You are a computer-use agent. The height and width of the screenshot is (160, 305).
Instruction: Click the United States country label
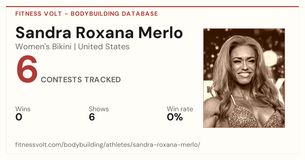pos(104,47)
